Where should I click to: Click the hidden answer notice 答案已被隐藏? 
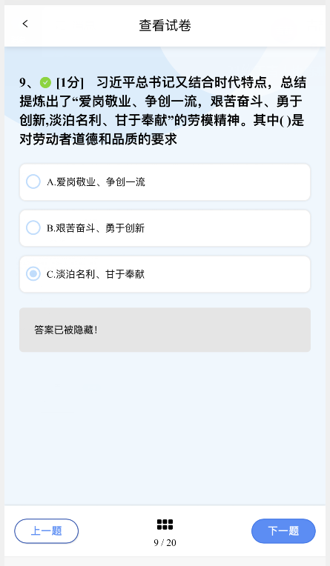pos(66,330)
